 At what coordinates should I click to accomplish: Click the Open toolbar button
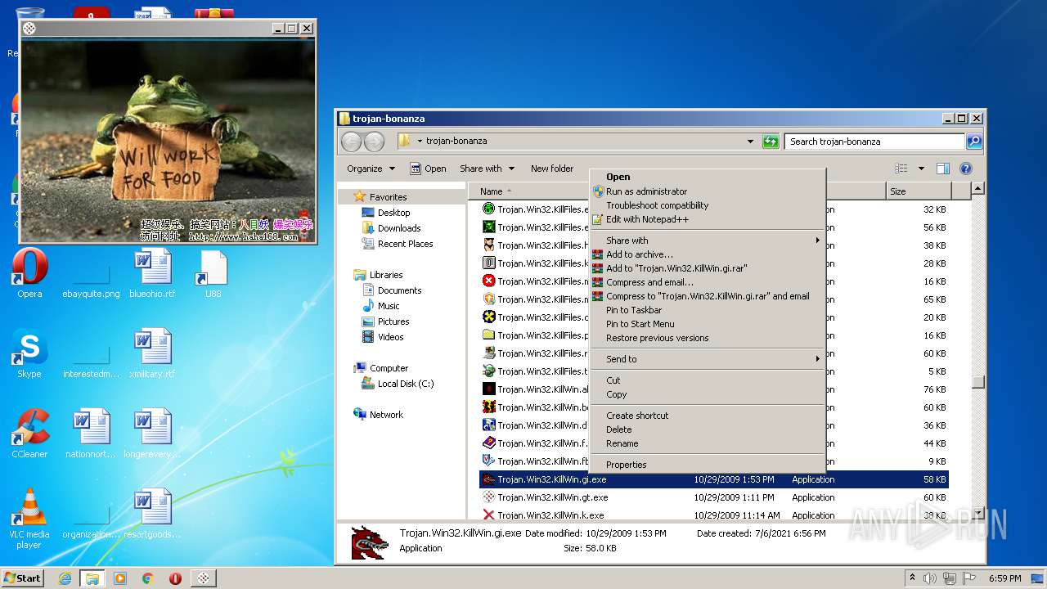pyautogui.click(x=428, y=169)
